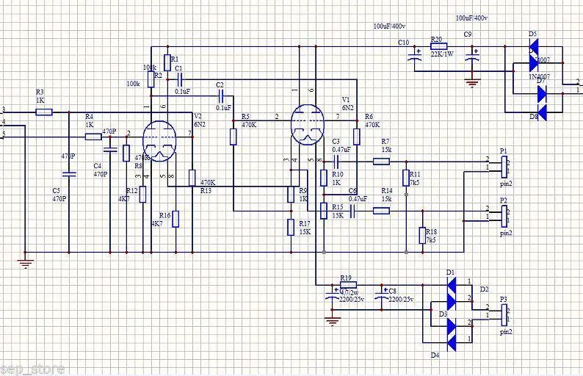Click capacitor C5 470P
Image resolution: width=583 pixels, height=376 pixels.
[x=69, y=174]
